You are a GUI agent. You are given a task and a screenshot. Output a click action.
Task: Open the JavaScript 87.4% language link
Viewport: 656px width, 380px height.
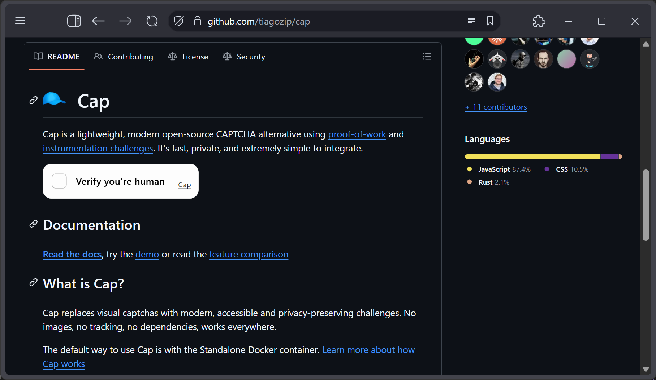pos(499,169)
